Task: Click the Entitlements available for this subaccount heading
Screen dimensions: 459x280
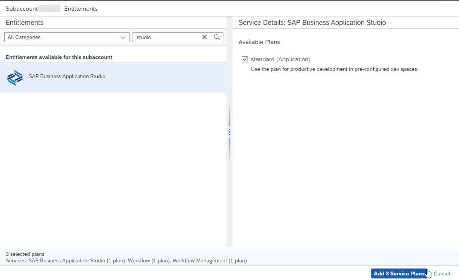Action: pos(59,57)
